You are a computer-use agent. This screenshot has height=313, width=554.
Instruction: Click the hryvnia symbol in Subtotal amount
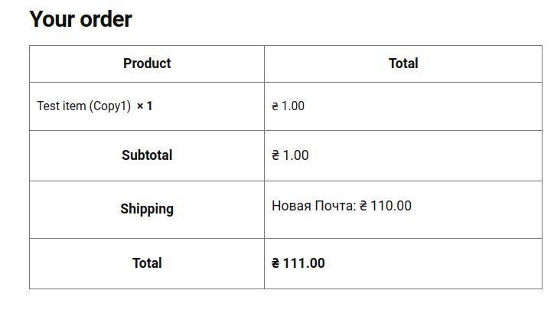(275, 155)
